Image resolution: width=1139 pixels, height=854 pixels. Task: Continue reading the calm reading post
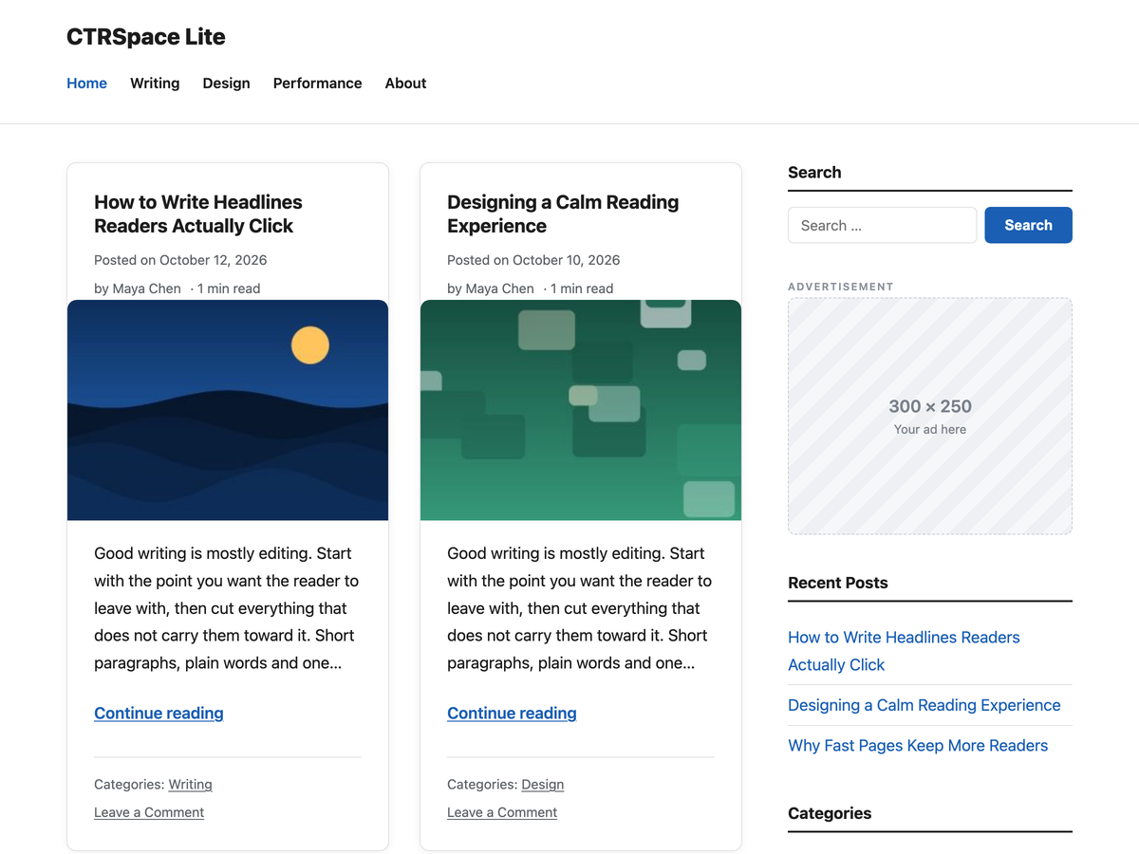click(512, 714)
